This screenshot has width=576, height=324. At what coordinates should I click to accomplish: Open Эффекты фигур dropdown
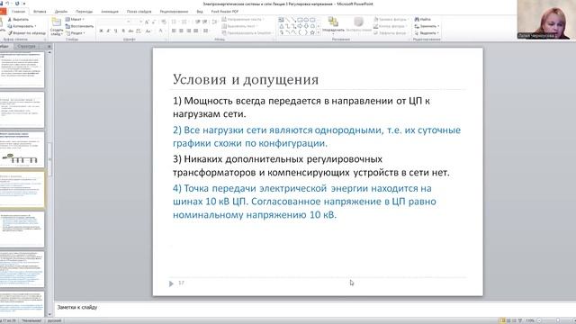391,32
